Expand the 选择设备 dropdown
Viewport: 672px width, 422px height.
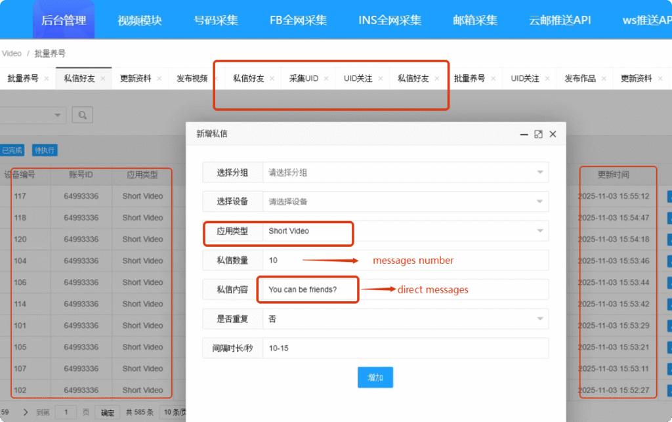pyautogui.click(x=405, y=201)
